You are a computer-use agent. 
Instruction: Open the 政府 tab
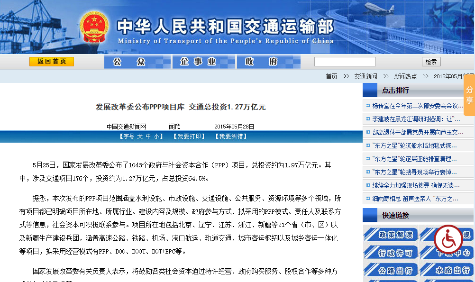click(x=268, y=62)
